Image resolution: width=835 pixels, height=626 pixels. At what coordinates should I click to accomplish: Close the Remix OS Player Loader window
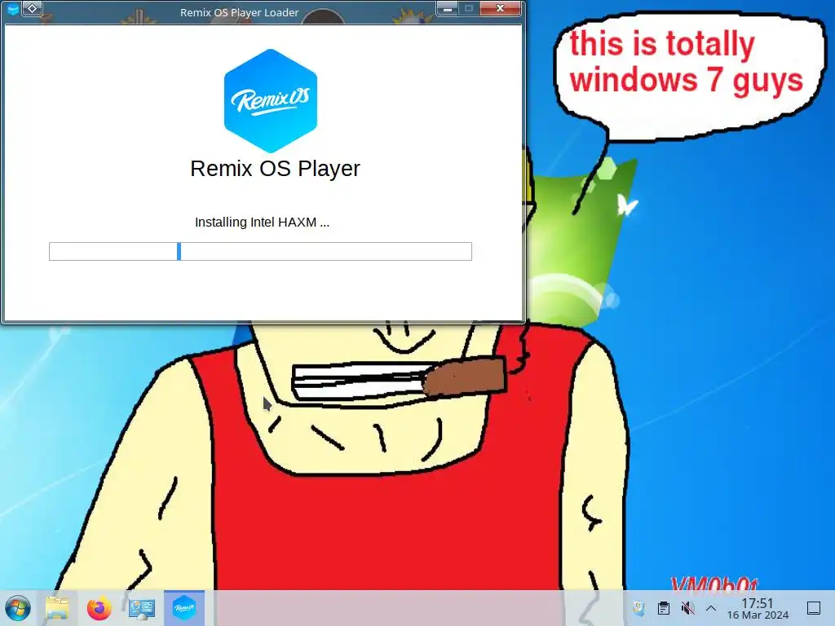pos(500,8)
